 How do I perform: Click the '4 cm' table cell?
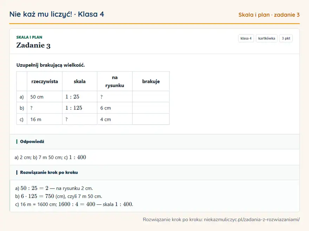point(115,119)
